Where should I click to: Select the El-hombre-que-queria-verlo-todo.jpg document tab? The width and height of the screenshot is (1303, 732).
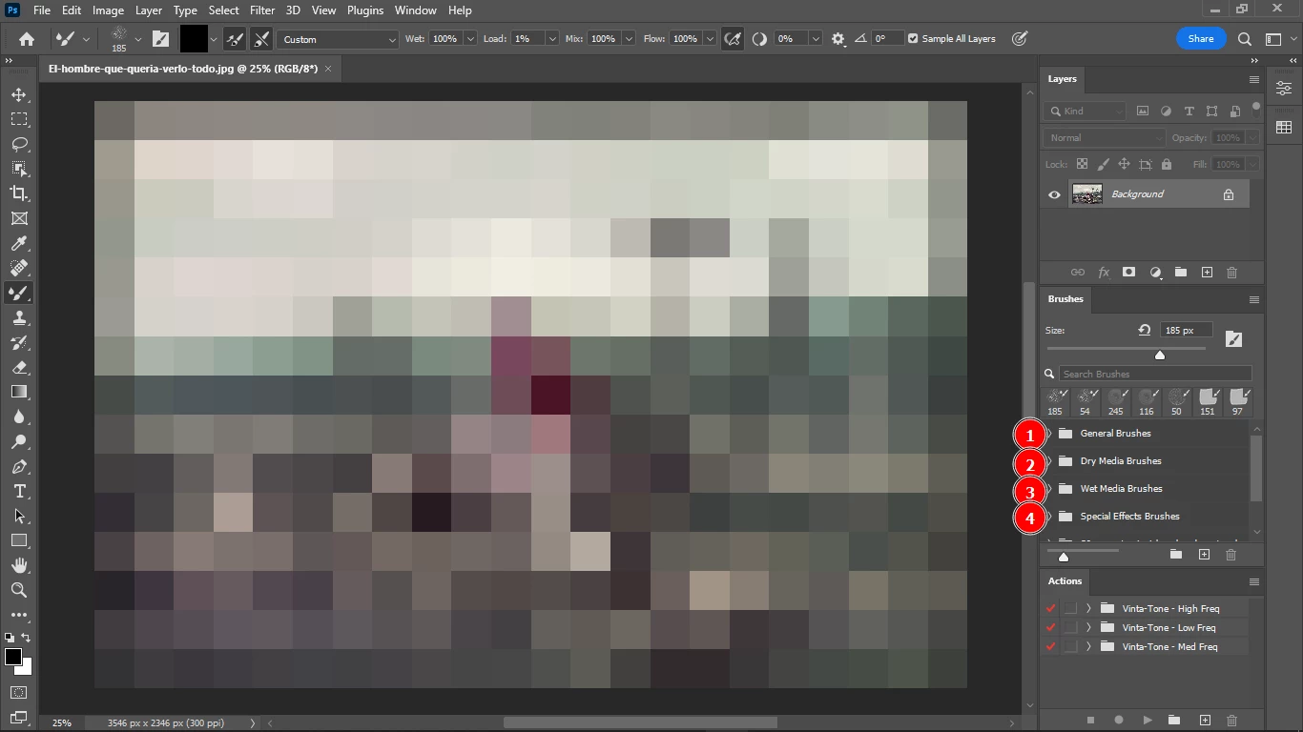click(x=183, y=69)
